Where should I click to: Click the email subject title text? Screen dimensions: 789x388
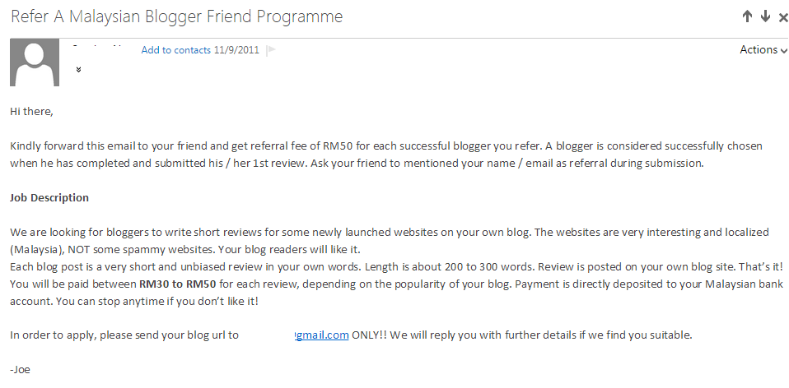[176, 16]
